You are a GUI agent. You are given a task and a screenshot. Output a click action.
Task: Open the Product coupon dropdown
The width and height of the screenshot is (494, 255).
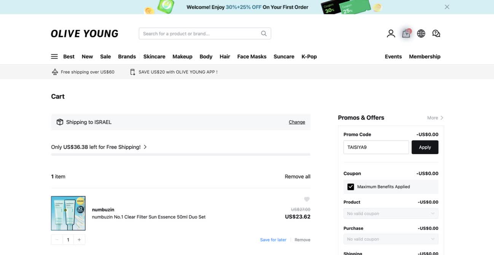(391, 214)
